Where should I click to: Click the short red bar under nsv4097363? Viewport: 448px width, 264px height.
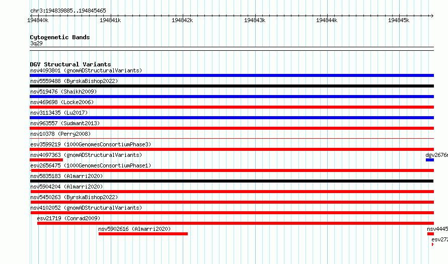coord(46,160)
